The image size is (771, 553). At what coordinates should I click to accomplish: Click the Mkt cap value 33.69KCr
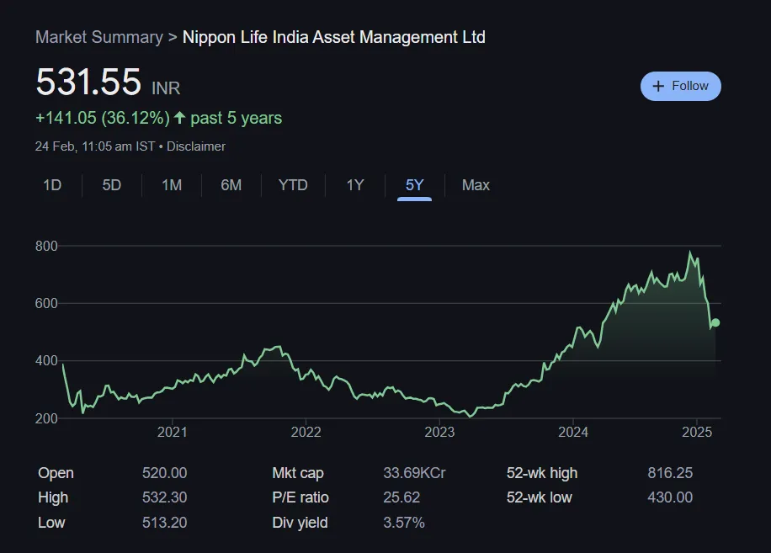coord(414,473)
